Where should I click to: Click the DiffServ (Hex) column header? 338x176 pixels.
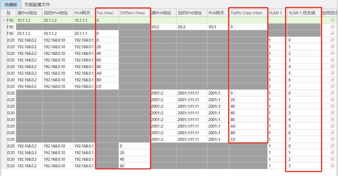point(132,13)
